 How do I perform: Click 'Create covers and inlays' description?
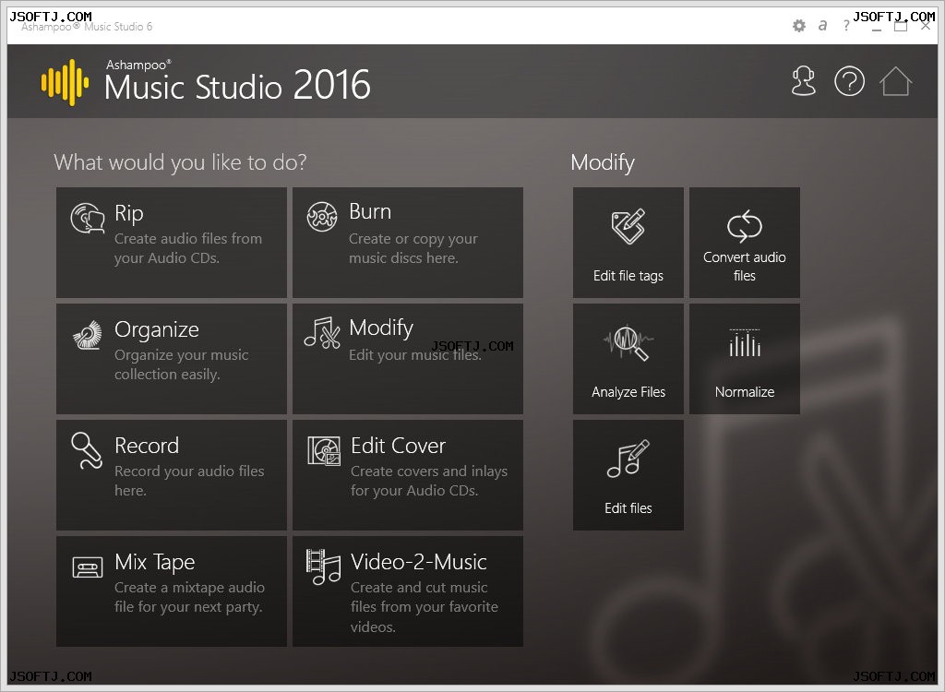pyautogui.click(x=429, y=481)
